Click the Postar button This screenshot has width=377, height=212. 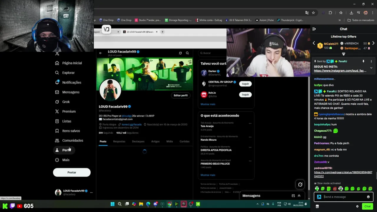(72, 173)
